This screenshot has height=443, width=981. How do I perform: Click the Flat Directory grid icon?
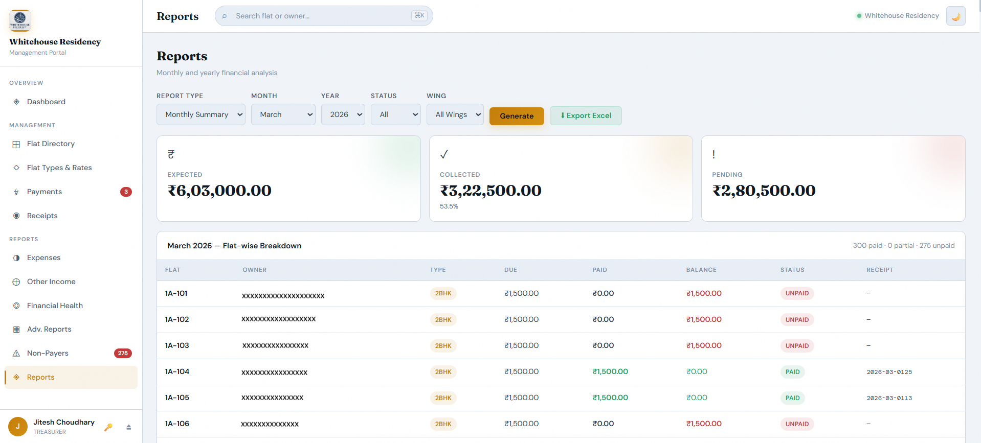pyautogui.click(x=16, y=144)
